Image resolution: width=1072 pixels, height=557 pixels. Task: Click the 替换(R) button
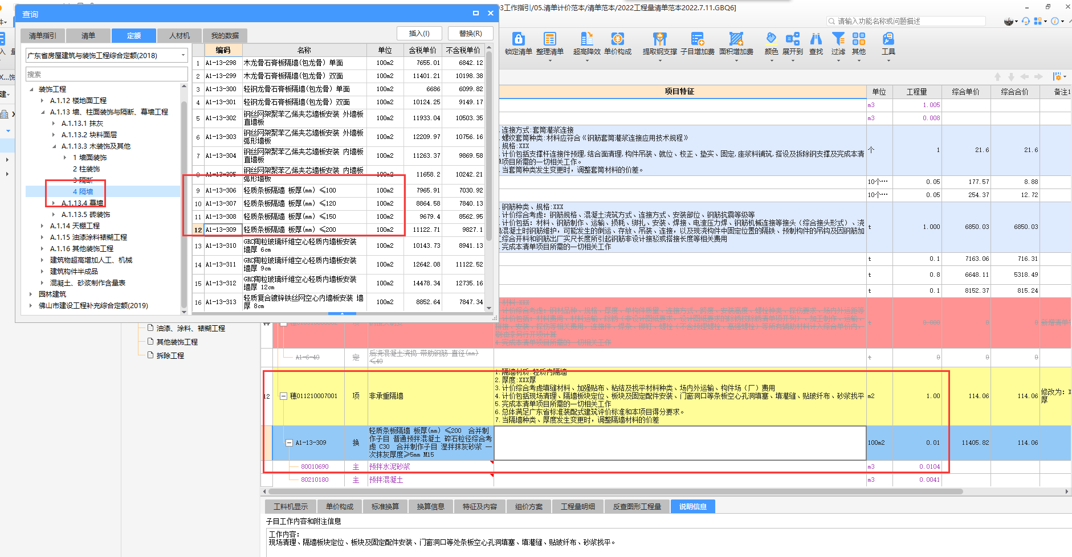click(x=470, y=33)
